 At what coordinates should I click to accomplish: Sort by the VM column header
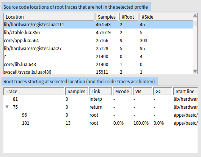pyautogui.click(x=143, y=91)
